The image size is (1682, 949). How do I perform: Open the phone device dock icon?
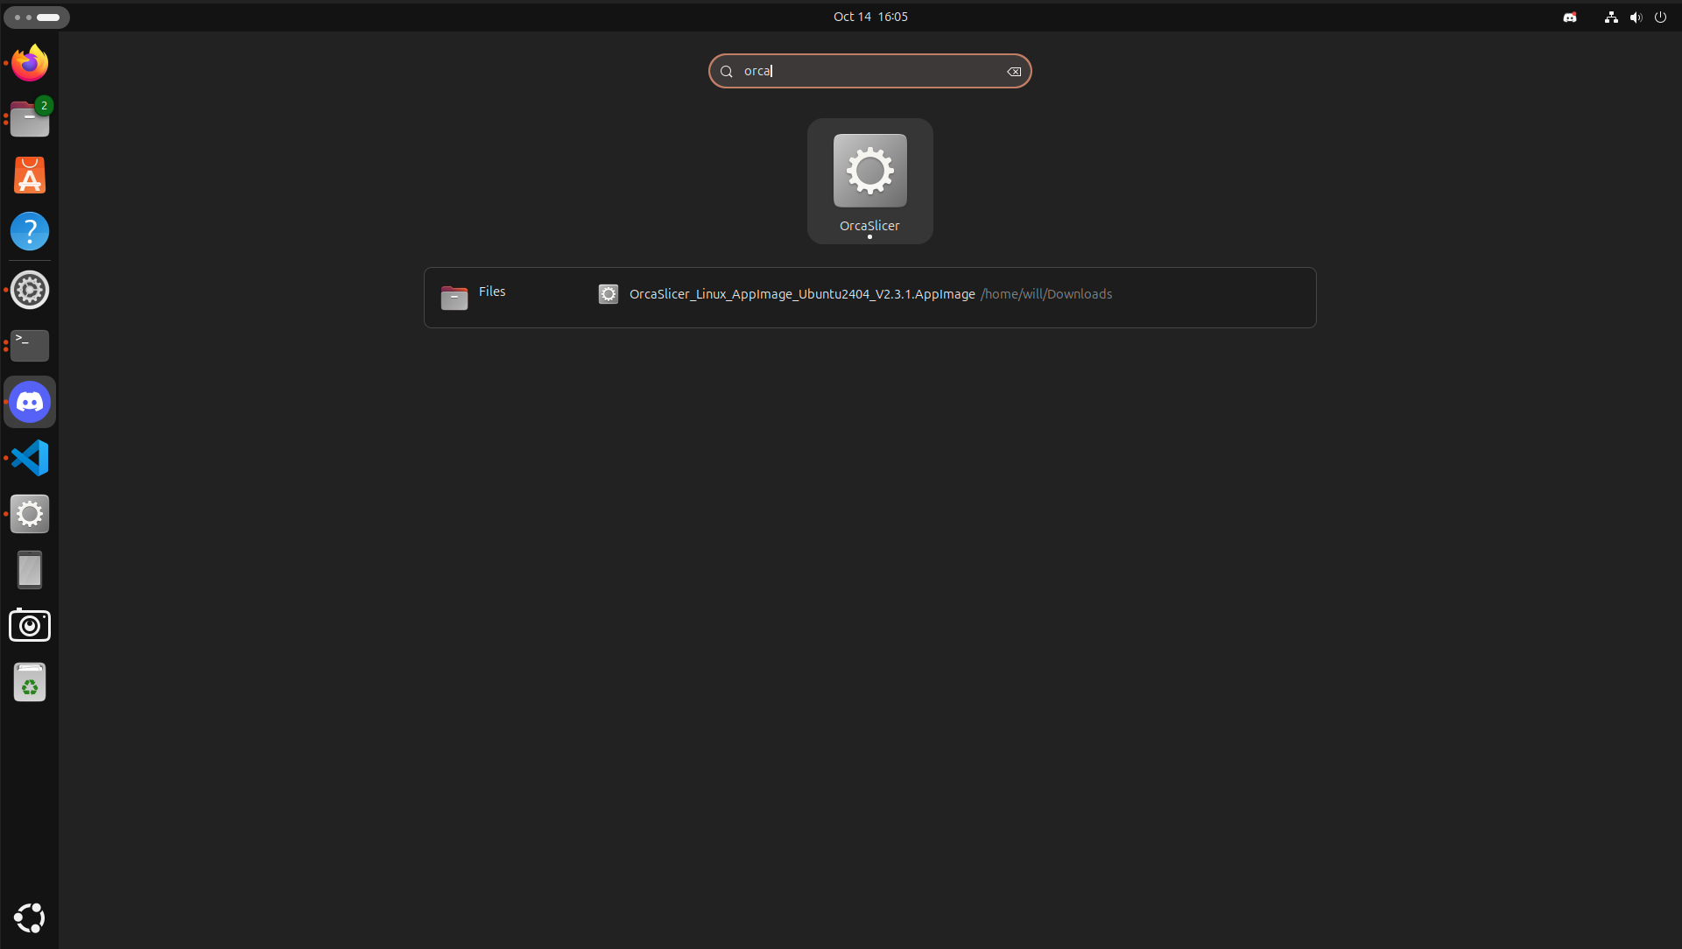[30, 570]
